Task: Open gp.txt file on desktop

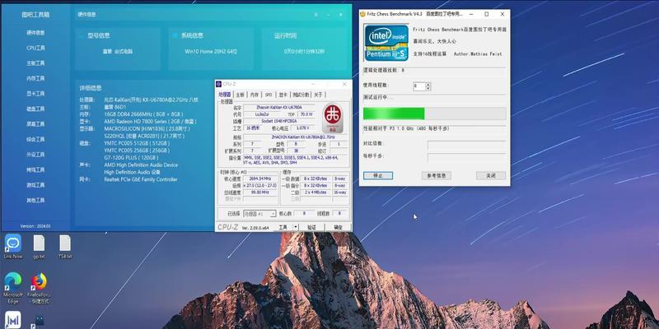Action: [x=39, y=246]
